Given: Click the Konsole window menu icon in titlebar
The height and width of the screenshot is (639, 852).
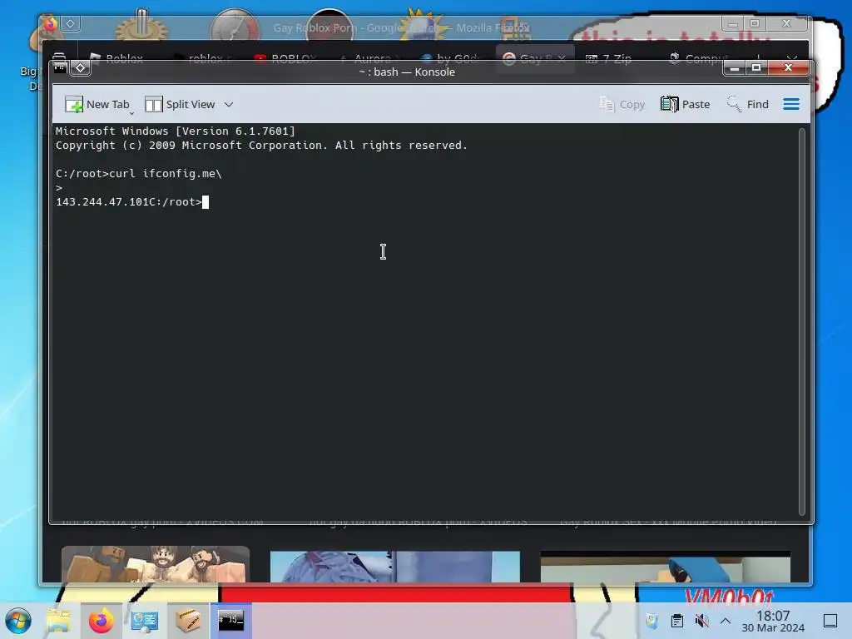Looking at the screenshot, I should coord(60,68).
